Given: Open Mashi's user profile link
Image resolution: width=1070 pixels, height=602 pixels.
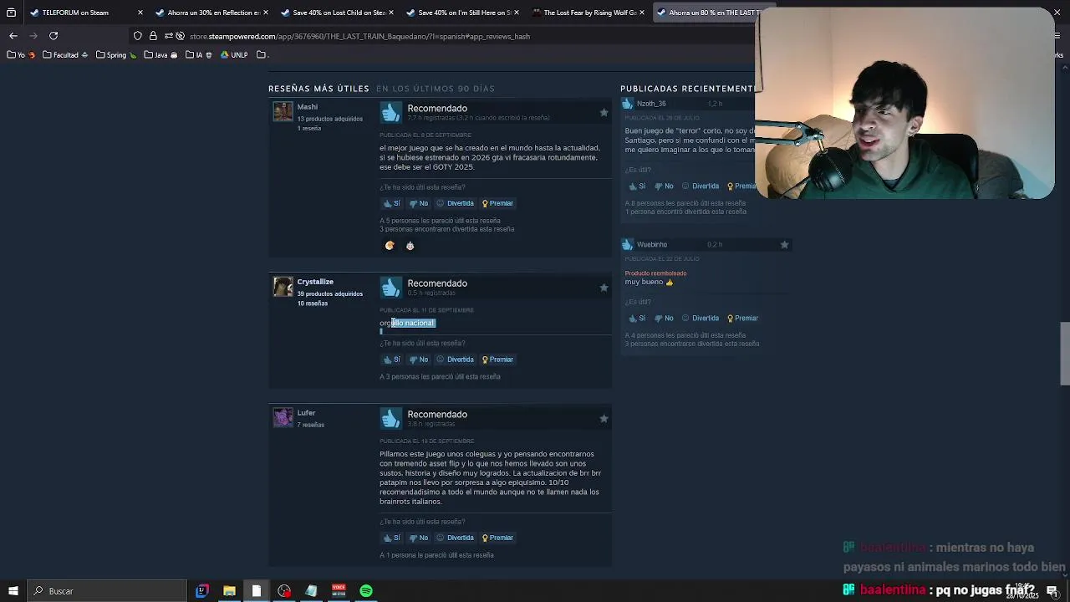Looking at the screenshot, I should coord(307,107).
